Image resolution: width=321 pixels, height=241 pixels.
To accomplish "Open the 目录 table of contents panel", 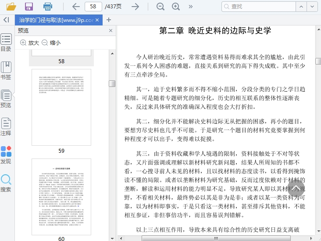I will pyautogui.click(x=6, y=43).
